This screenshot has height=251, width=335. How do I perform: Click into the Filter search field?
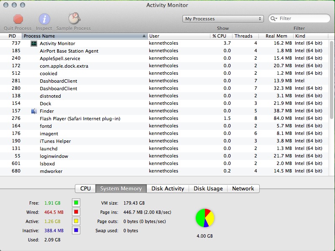point(299,18)
